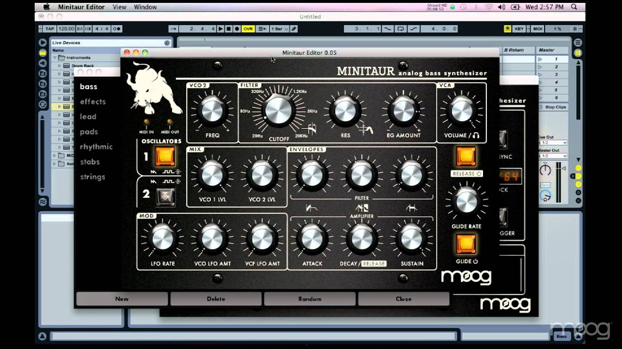Click the Stop button in Live's transport
Screen dimensions: 622x349
coord(229,29)
